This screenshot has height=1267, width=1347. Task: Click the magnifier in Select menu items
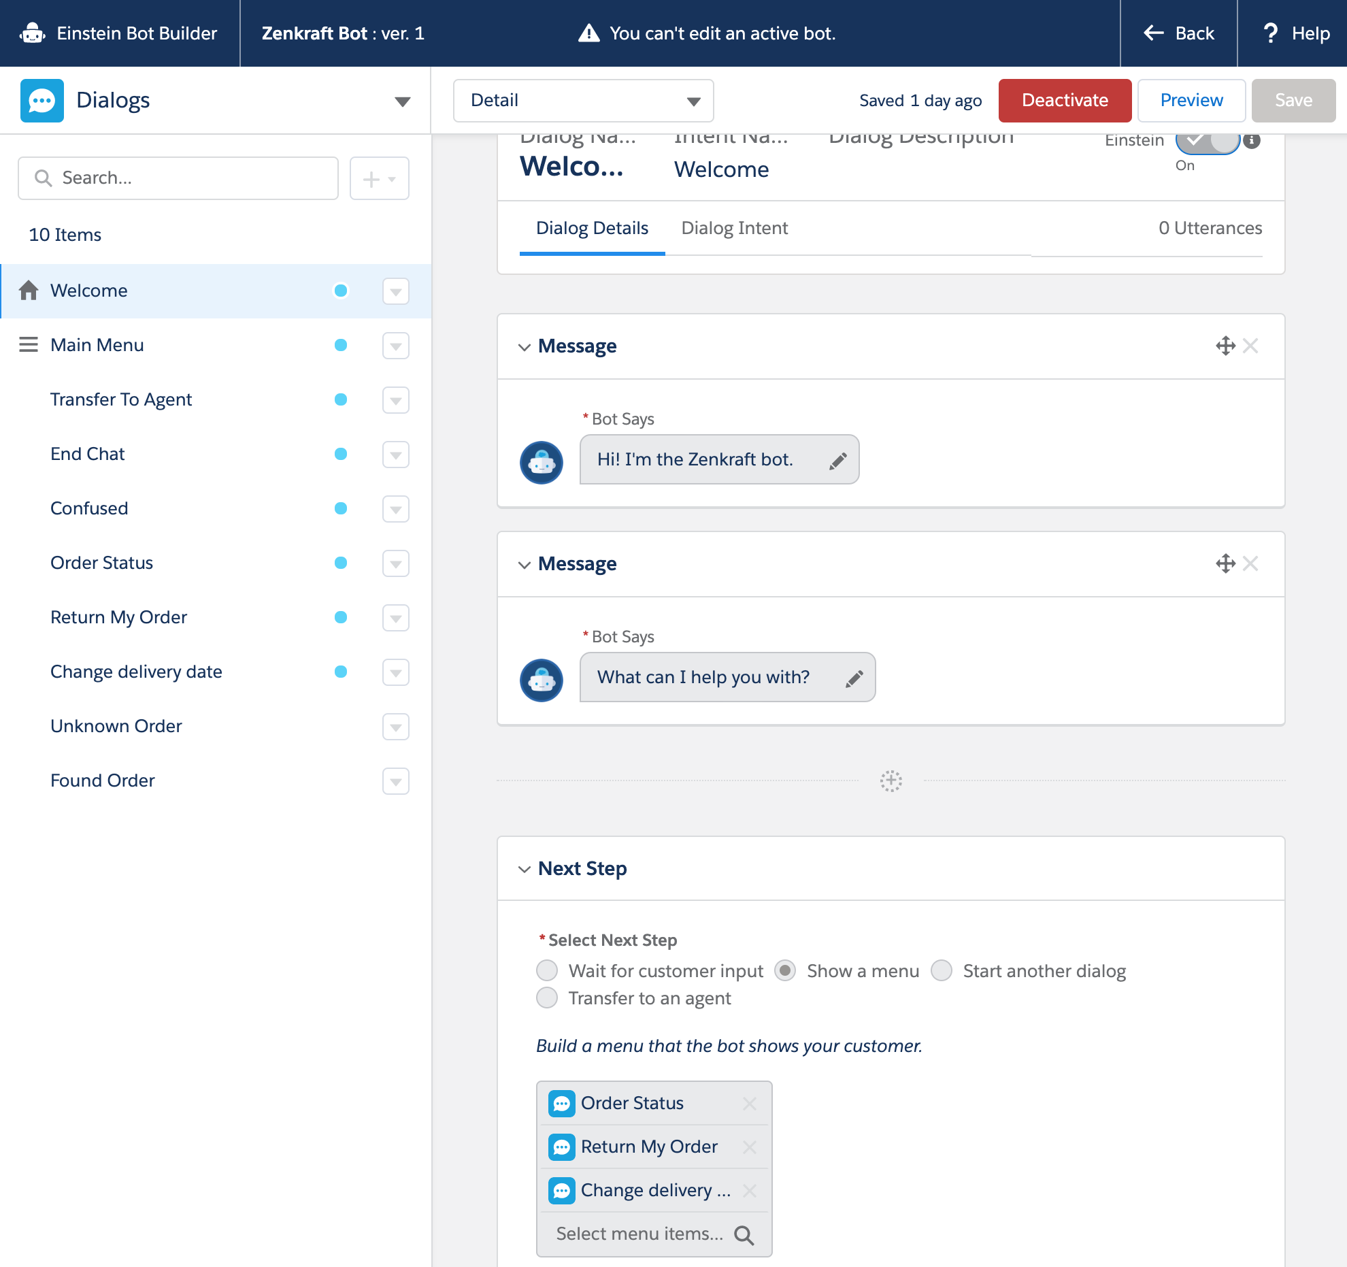tap(744, 1235)
